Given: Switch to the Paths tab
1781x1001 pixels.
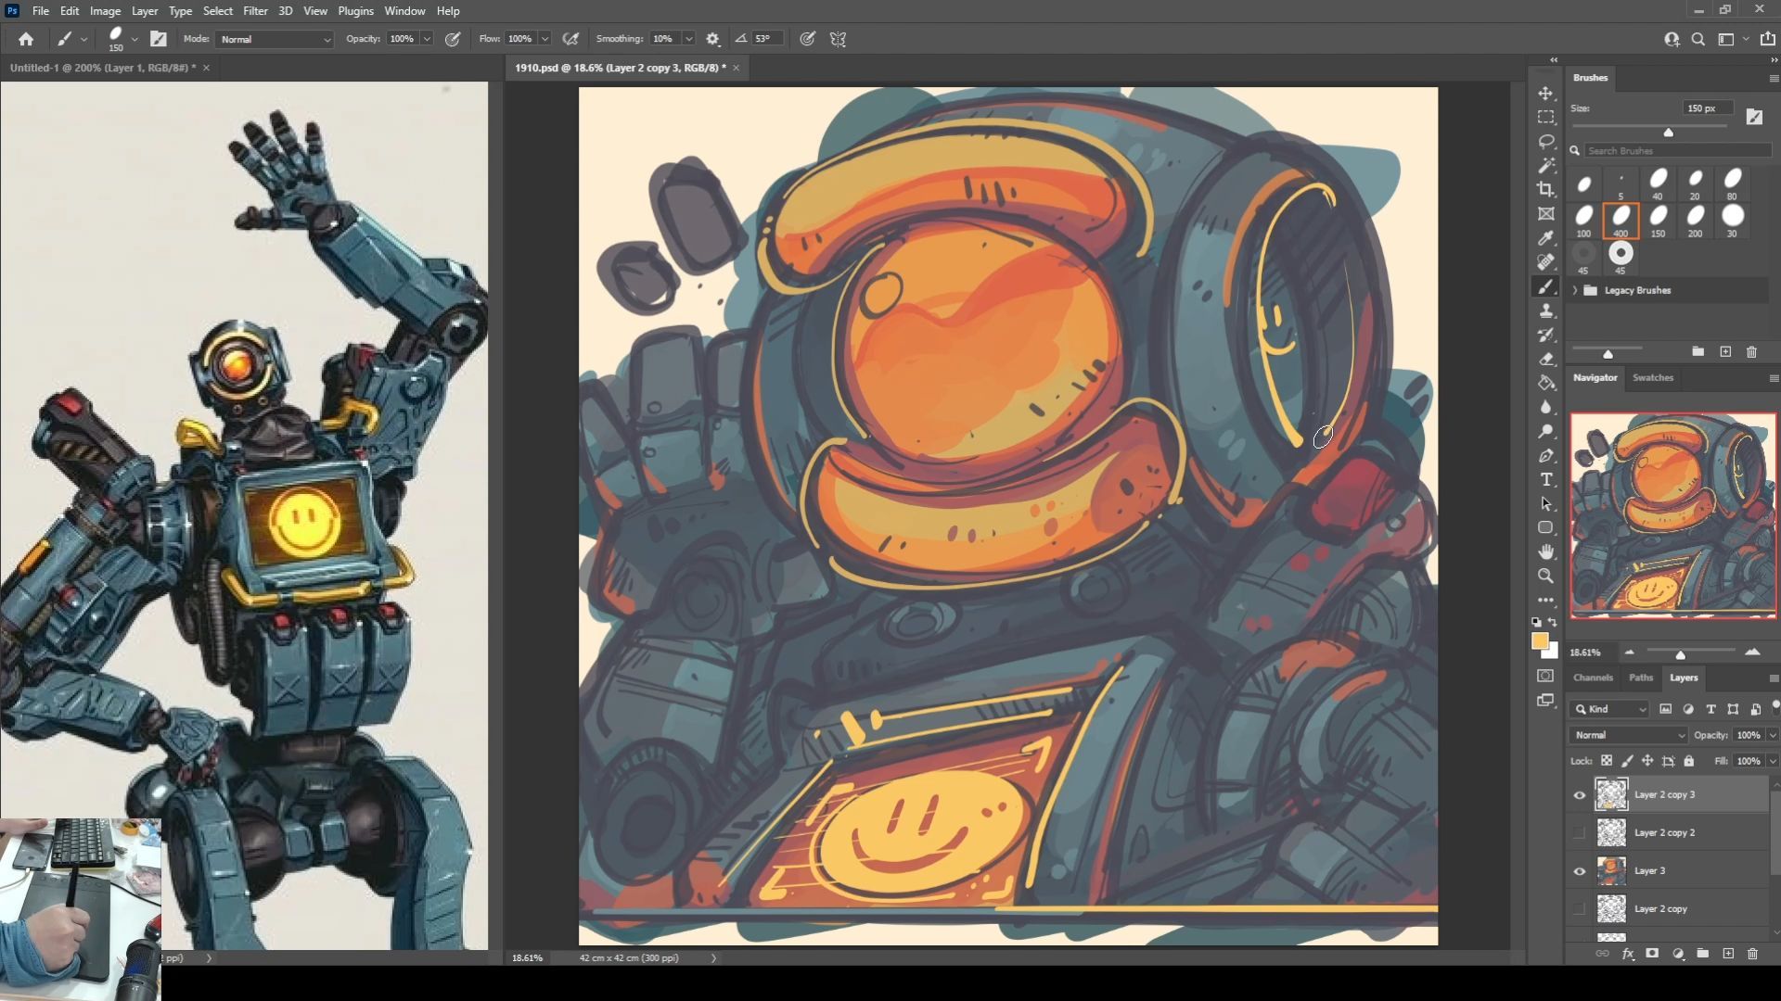Looking at the screenshot, I should tap(1641, 678).
